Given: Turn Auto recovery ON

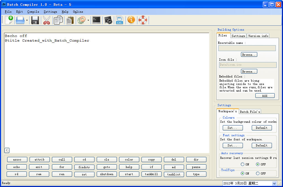Looking at the screenshot, I should [243, 164].
